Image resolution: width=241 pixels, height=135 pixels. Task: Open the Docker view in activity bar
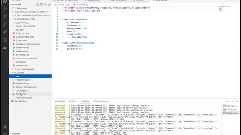click(x=5, y=48)
